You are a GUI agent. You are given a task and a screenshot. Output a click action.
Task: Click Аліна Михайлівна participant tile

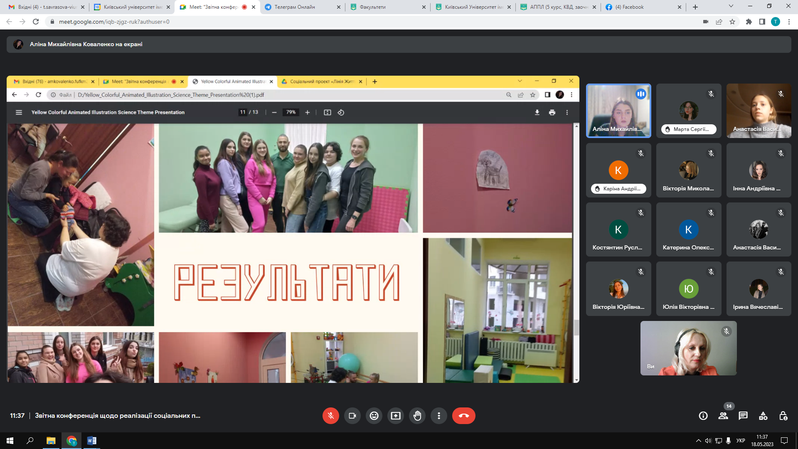point(618,111)
